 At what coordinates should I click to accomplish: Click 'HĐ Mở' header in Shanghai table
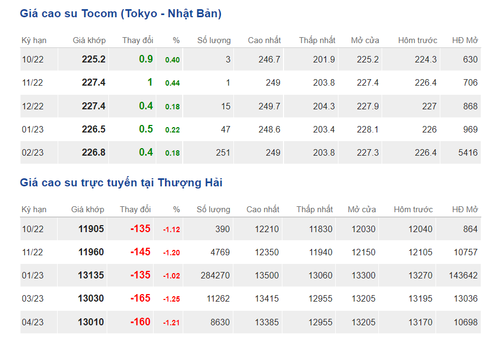[465, 210]
